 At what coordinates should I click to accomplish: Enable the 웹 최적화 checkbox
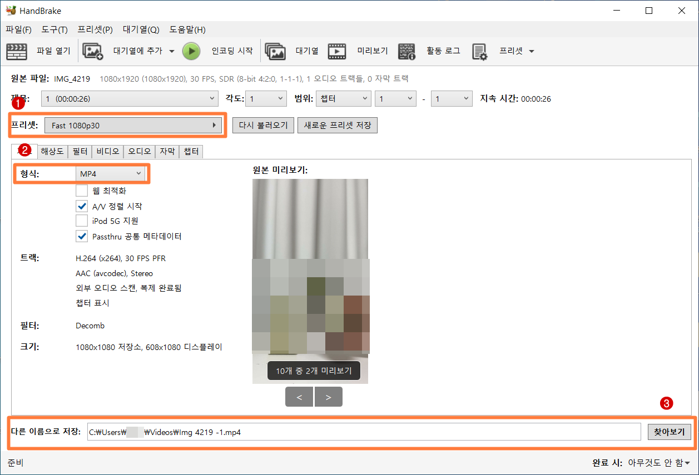click(82, 191)
